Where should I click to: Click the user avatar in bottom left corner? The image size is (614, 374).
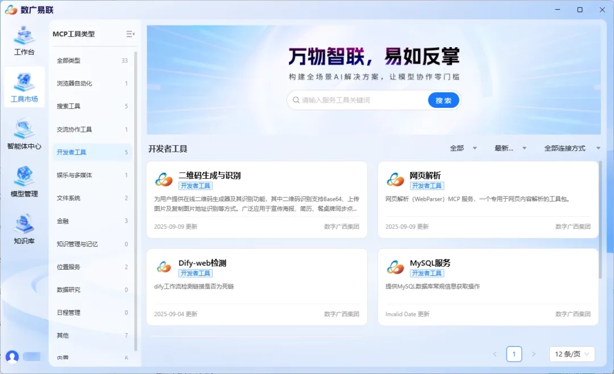coord(12,356)
